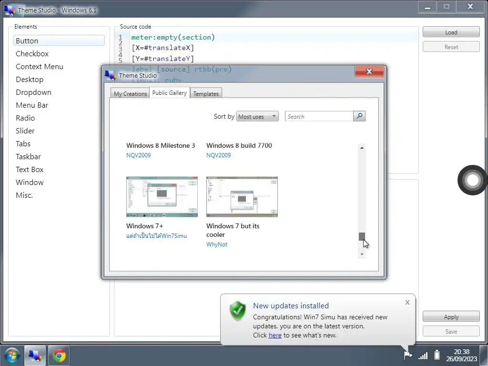Click source line [X=#translateX]
The width and height of the screenshot is (488, 366).
[163, 48]
